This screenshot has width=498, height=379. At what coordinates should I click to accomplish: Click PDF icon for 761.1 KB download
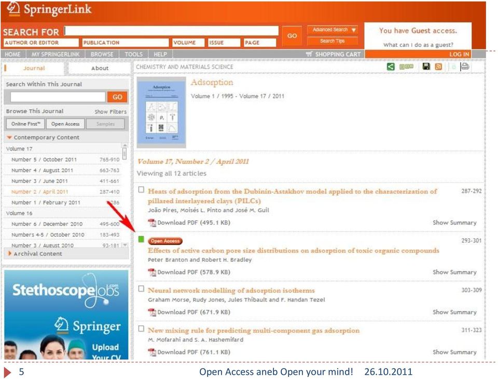[x=152, y=352]
